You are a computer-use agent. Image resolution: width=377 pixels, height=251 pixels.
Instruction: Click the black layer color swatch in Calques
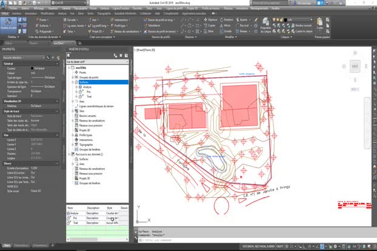(285, 20)
